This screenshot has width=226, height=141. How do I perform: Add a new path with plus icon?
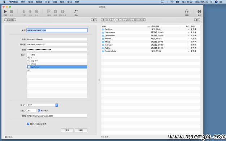point(29,70)
